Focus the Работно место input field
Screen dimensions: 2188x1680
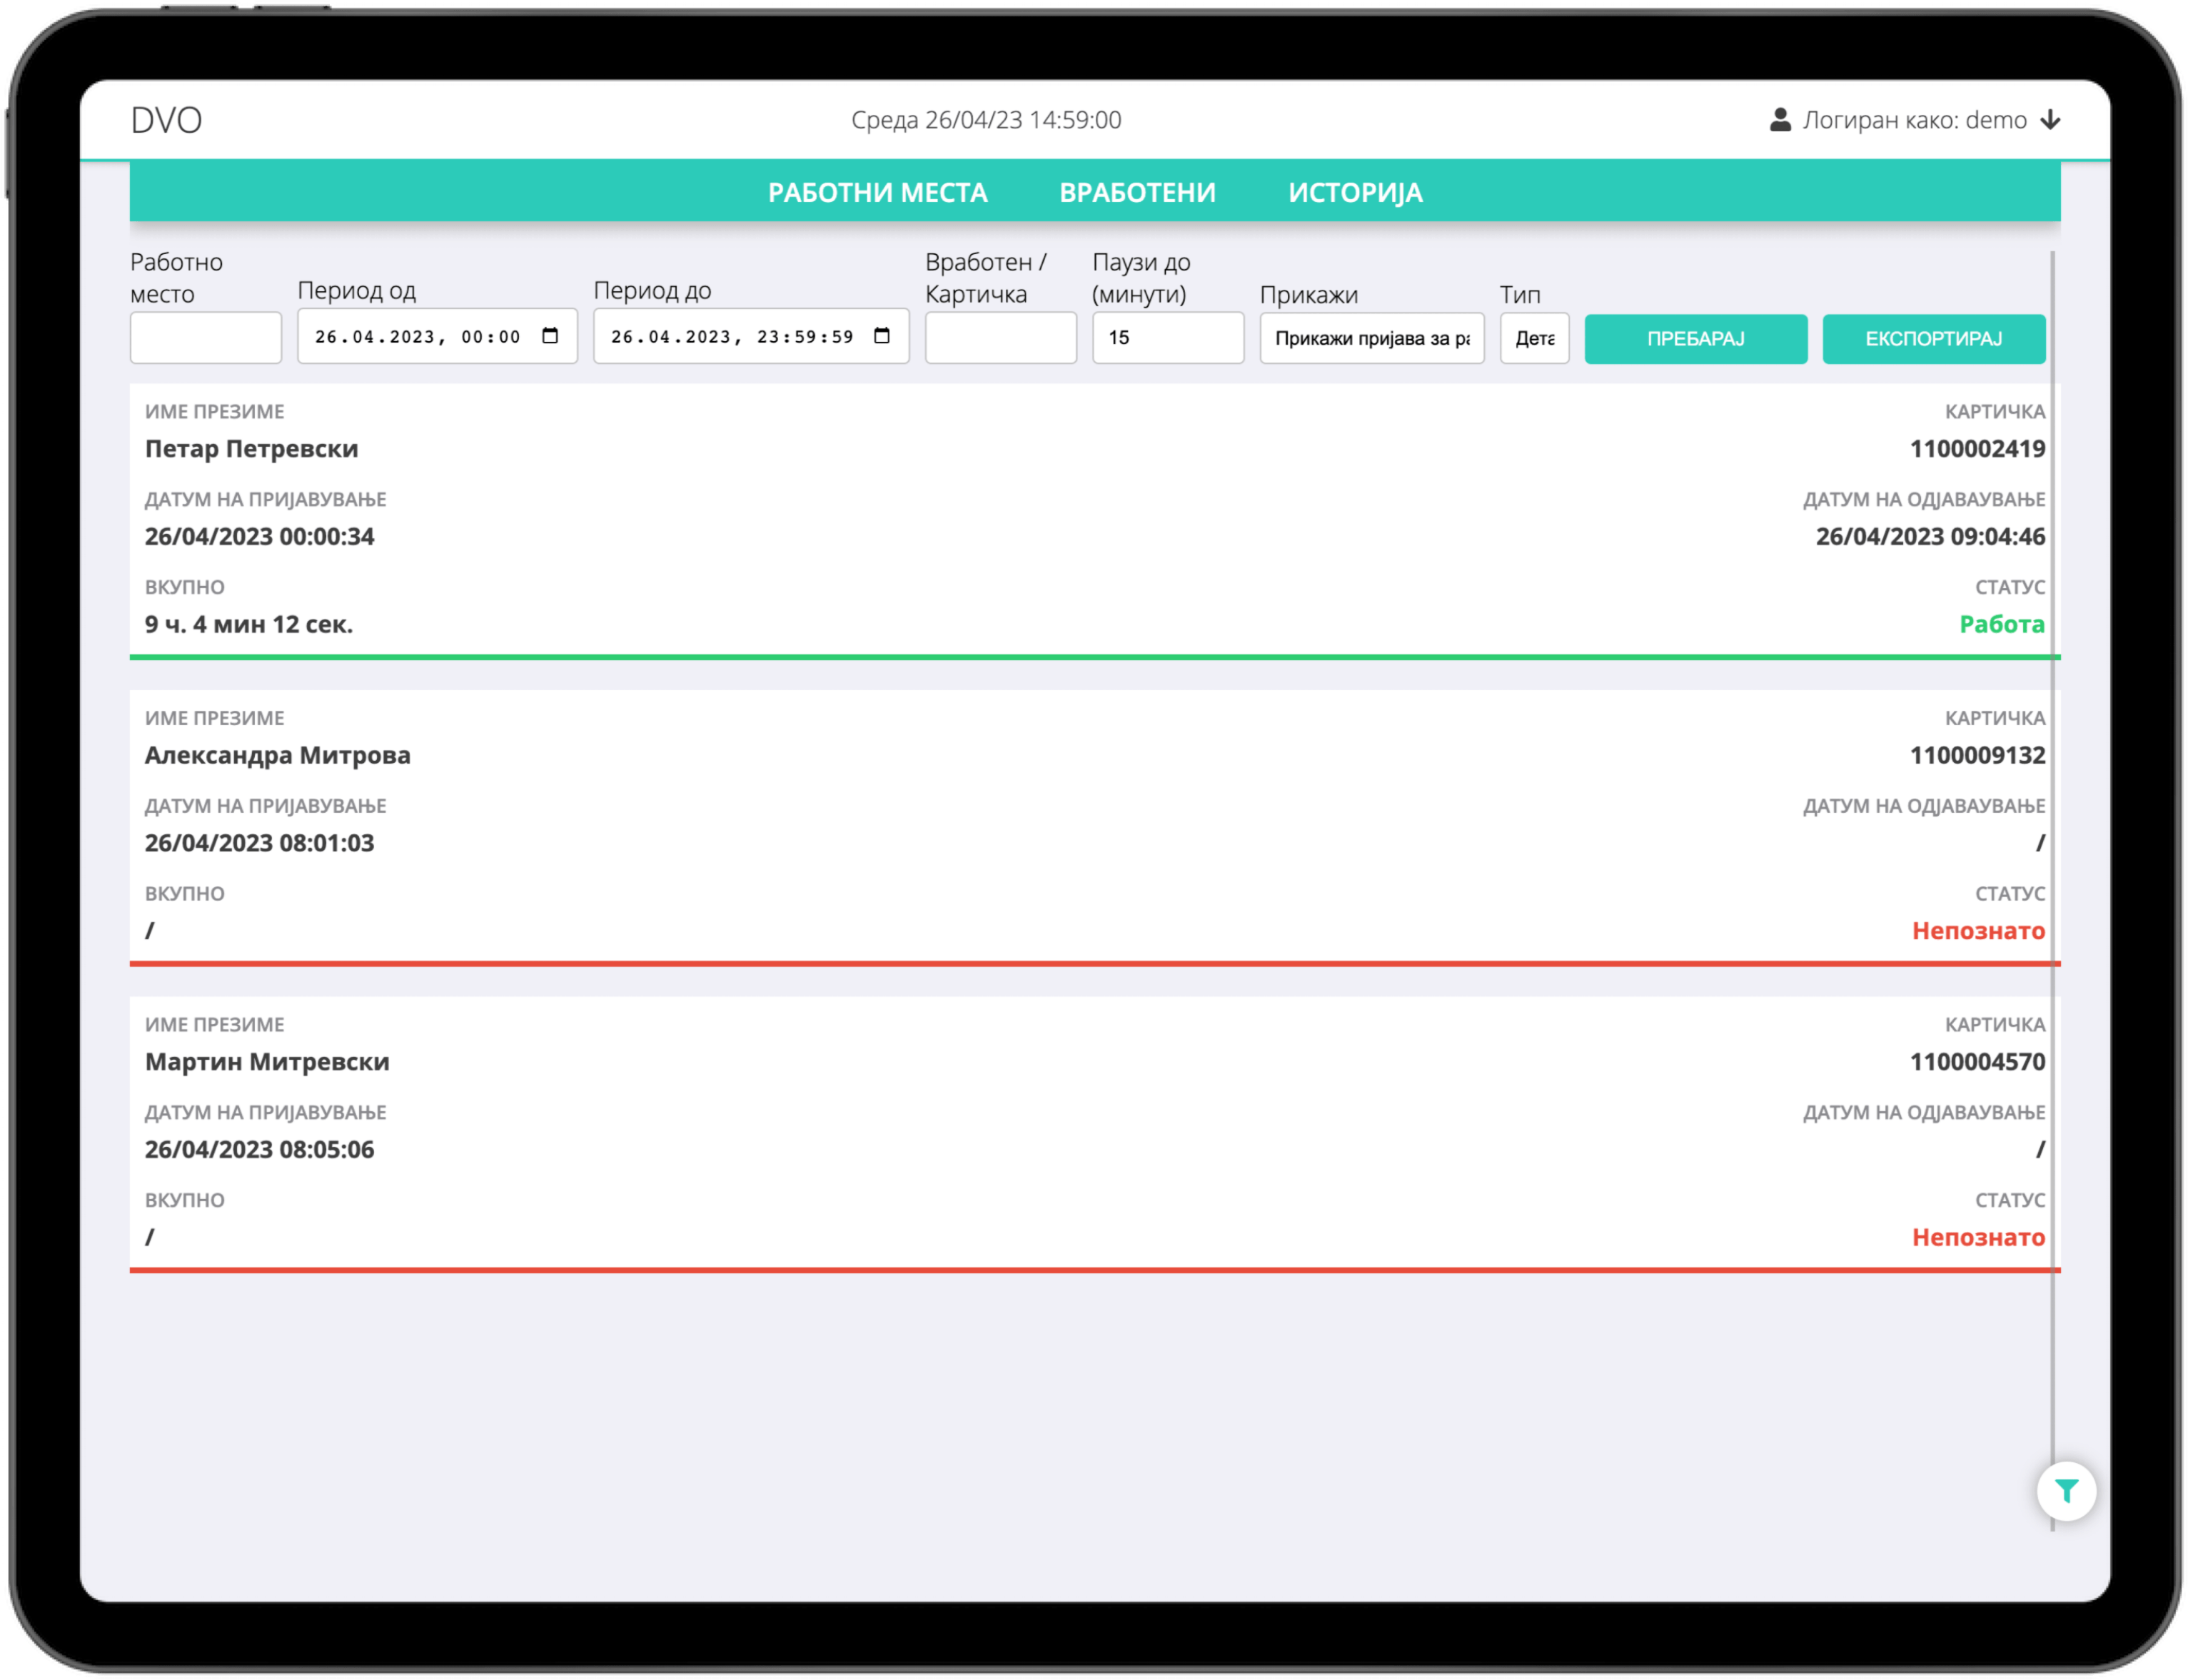[205, 338]
